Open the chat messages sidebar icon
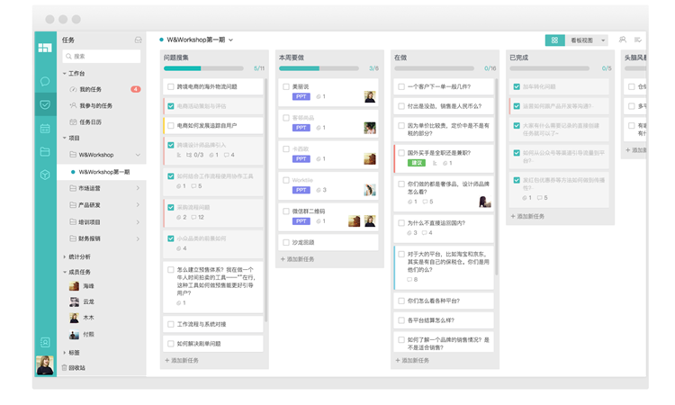 coord(45,81)
